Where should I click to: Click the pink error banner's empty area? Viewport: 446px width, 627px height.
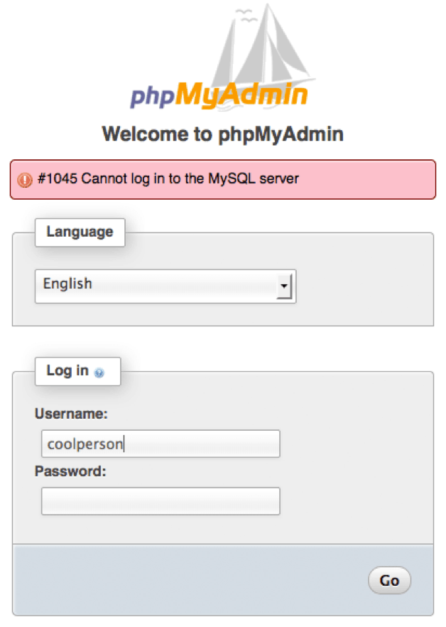pos(369,179)
